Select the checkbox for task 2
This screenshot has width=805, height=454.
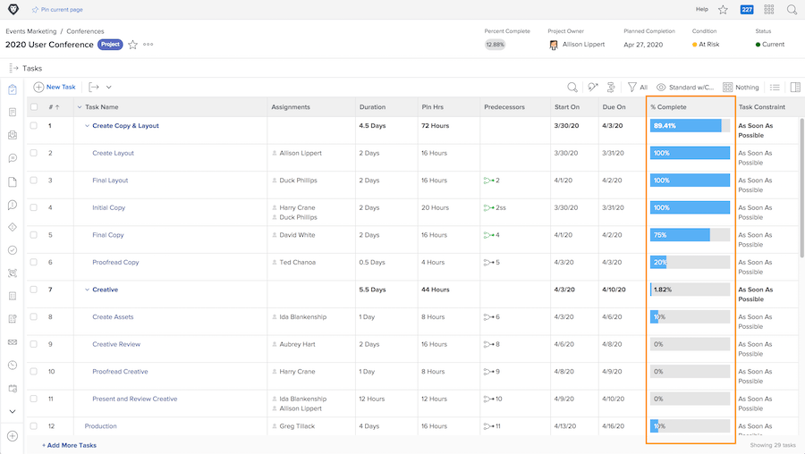[34, 153]
